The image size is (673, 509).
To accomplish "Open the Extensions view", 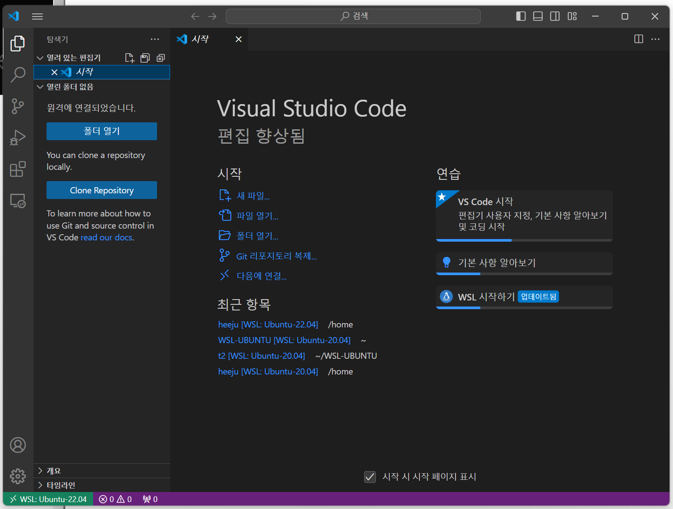I will [18, 169].
